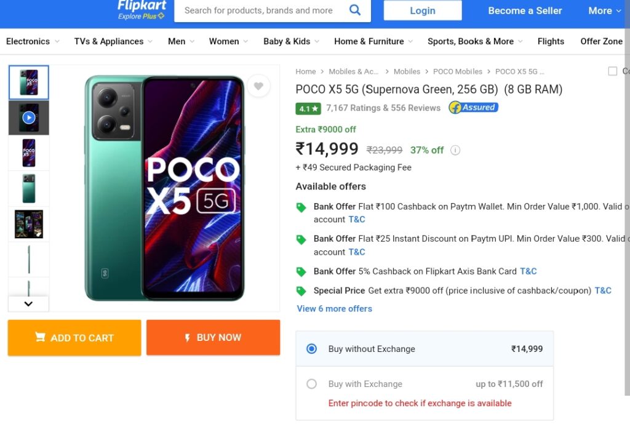
Task: Click the search products input field
Action: coord(258,10)
